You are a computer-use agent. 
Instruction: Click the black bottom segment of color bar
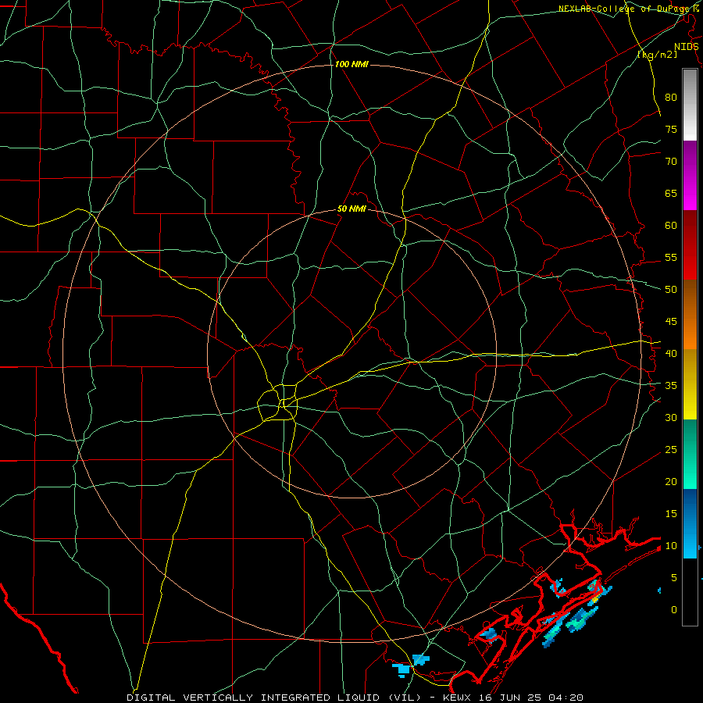[690, 592]
